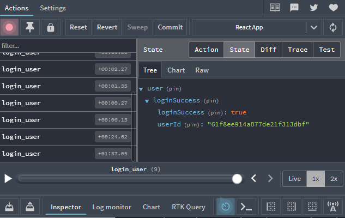Dock devtools to the bottom icon
This screenshot has height=218, width=345.
point(312,207)
